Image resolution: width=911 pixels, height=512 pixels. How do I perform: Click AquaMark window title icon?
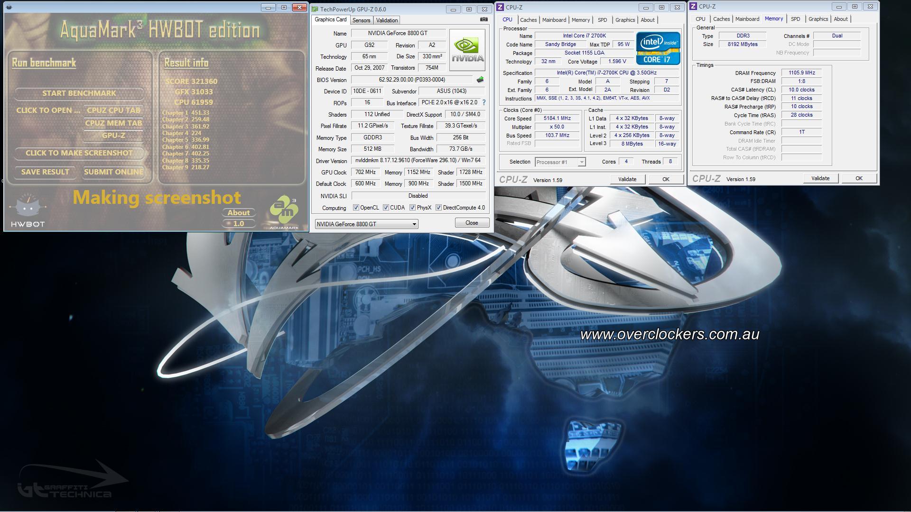click(x=9, y=7)
